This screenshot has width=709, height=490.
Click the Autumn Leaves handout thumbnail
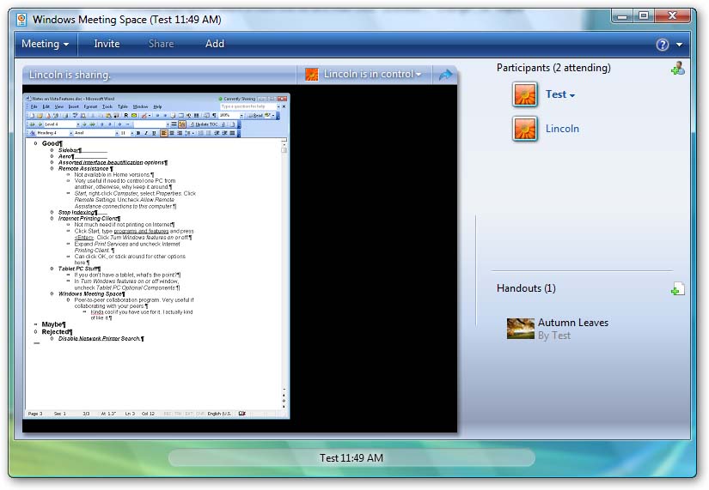coord(520,329)
